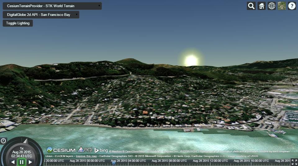Click the 02:34:43 UTC time readout
298x166 pixels.
coord(22,156)
